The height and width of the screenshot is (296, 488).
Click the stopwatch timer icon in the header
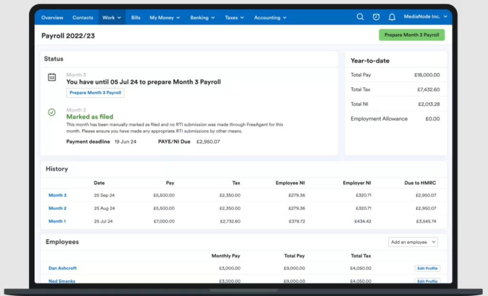tap(376, 17)
